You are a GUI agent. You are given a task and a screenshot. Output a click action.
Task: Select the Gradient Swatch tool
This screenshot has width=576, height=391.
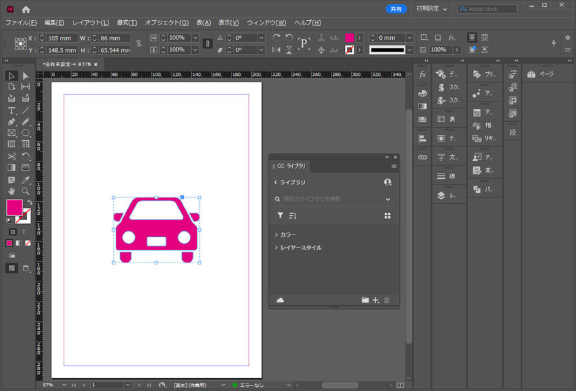[12, 168]
